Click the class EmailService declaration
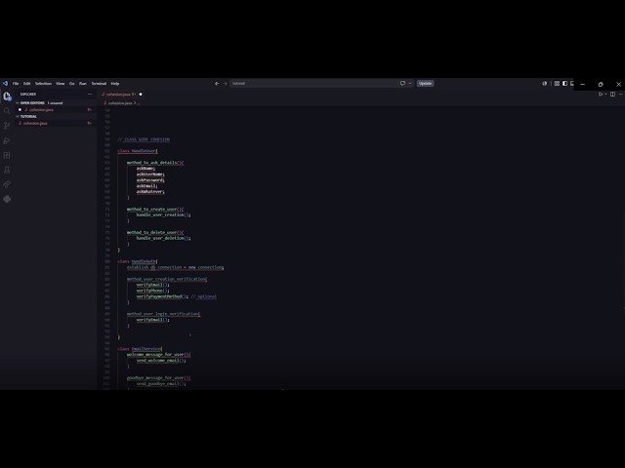Screen dimensions: 625x468 (x=140, y=349)
